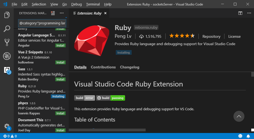
Task: Split the editor right
Action: pos(240,13)
